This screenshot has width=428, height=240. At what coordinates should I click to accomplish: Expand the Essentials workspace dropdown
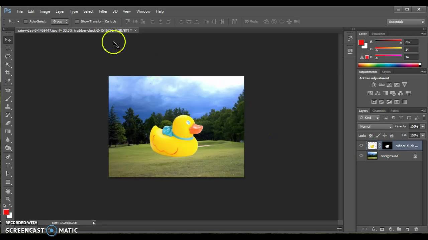click(406, 22)
